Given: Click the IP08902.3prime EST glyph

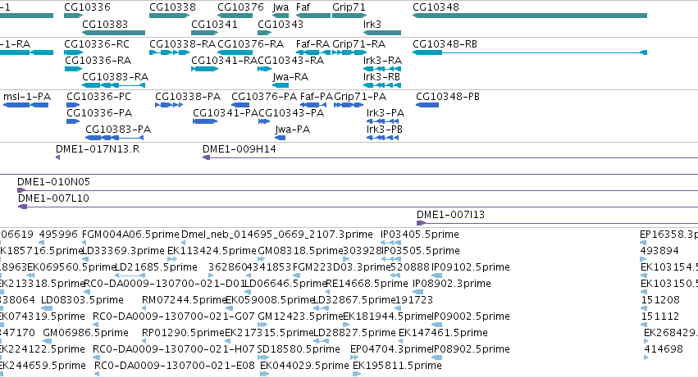Looking at the screenshot, I should pos(417,293).
